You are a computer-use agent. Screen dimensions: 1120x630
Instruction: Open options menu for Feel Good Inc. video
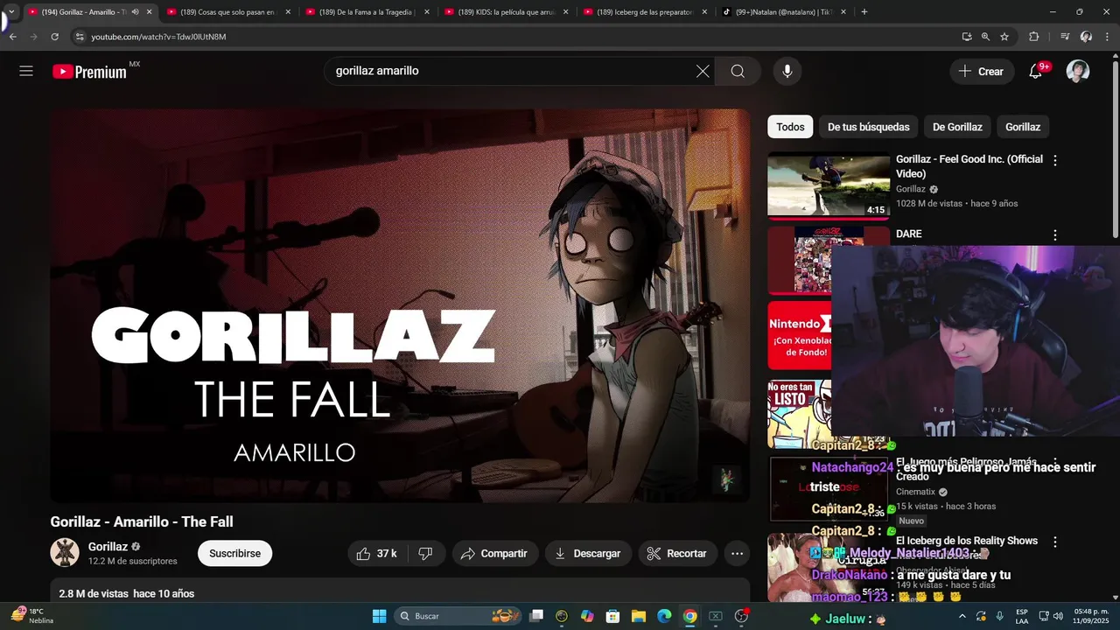click(x=1055, y=161)
